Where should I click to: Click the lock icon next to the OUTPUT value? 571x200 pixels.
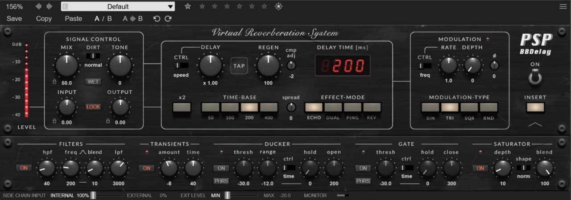pos(108,121)
